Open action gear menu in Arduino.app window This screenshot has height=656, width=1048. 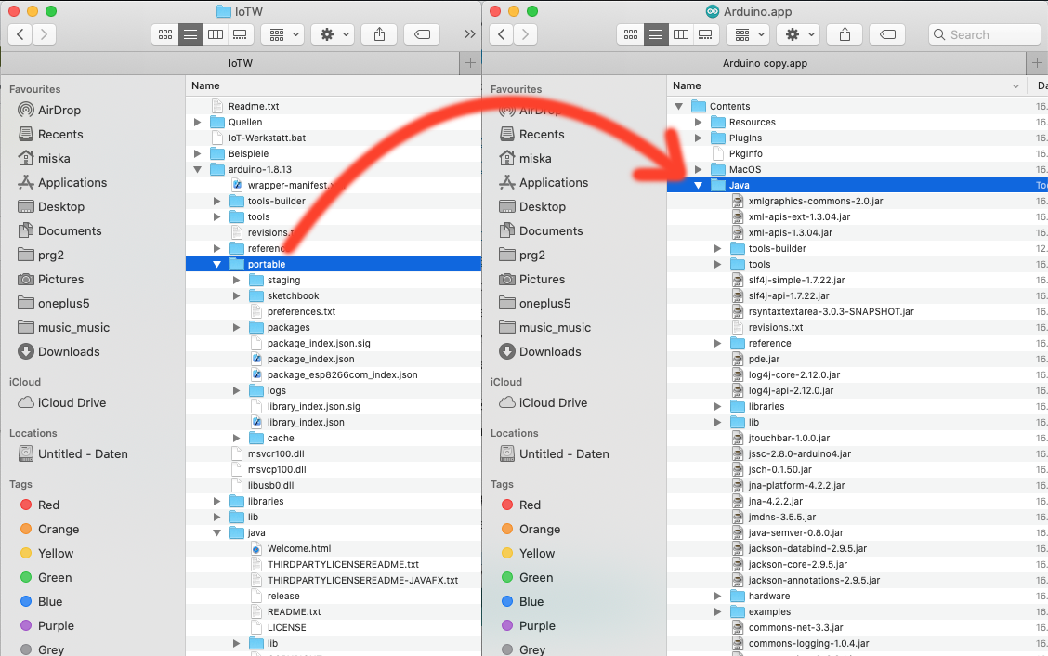coord(798,34)
